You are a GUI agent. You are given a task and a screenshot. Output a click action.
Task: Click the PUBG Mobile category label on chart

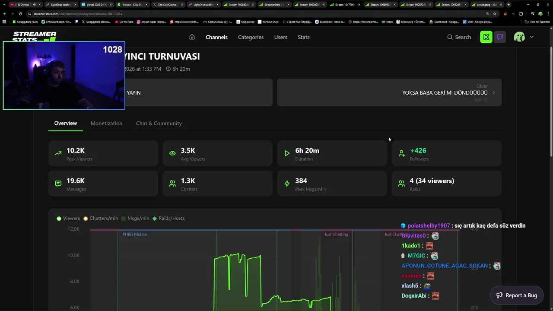pos(135,234)
